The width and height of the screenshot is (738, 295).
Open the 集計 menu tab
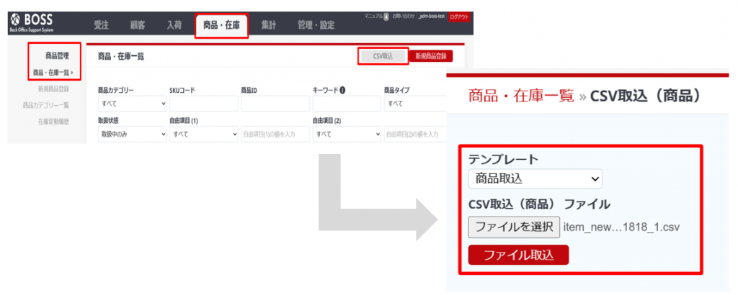click(x=269, y=25)
